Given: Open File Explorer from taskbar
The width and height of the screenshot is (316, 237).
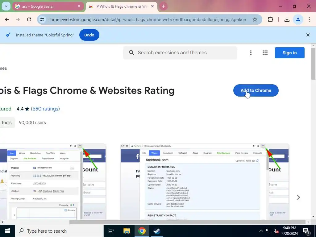Looking at the screenshot, I should coord(127,231).
